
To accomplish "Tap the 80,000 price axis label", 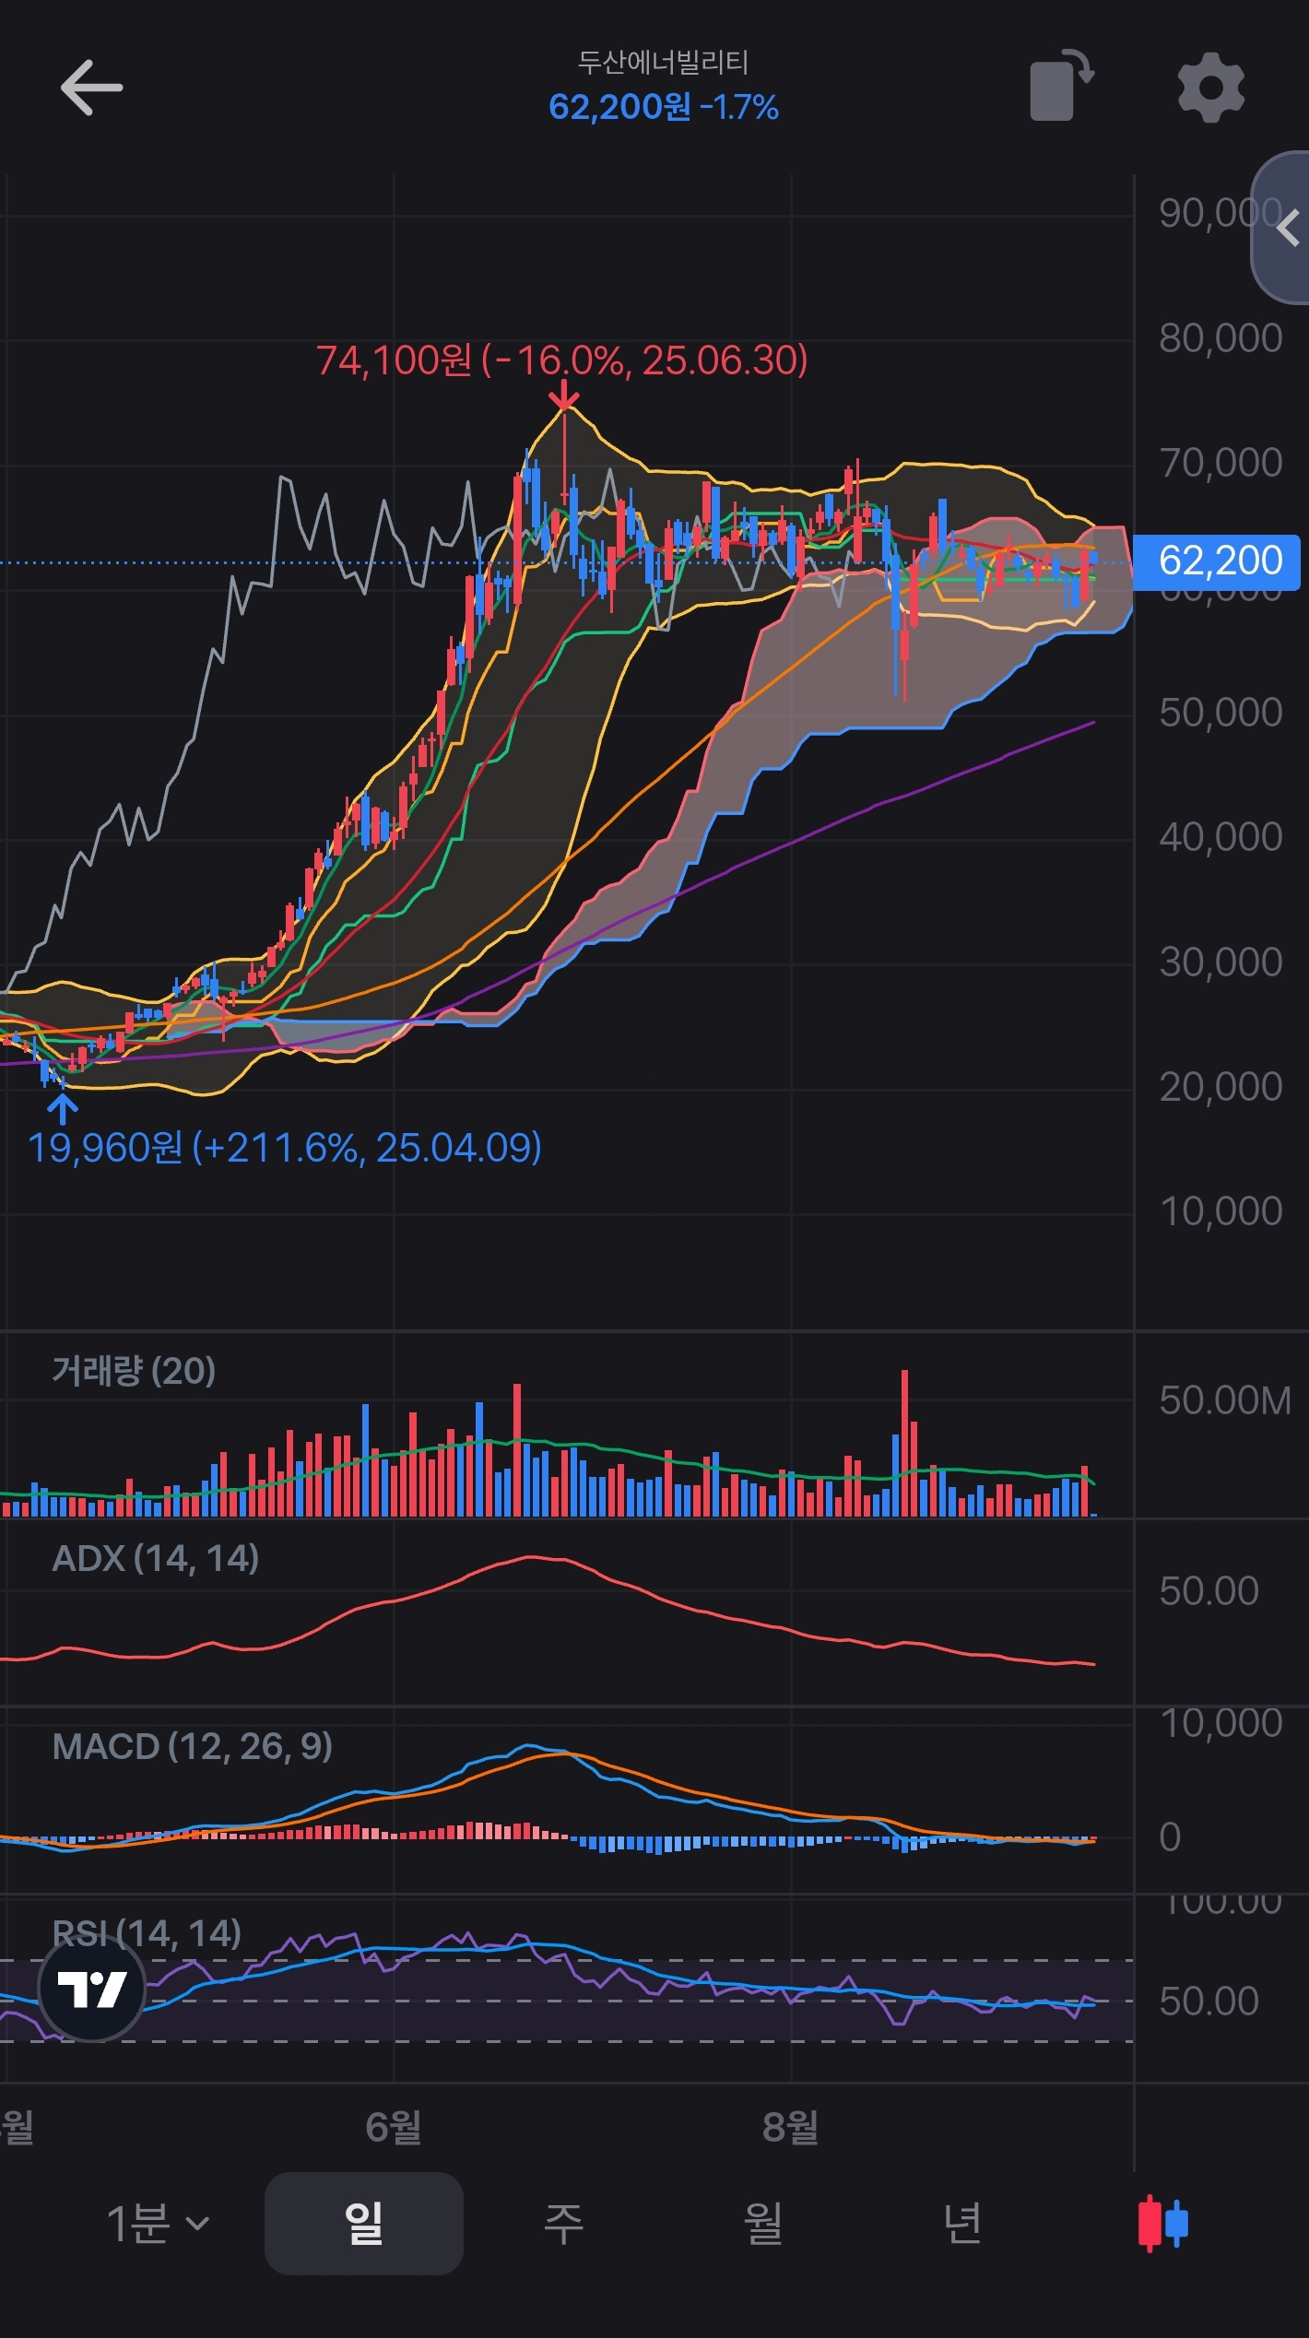I will pos(1221,338).
